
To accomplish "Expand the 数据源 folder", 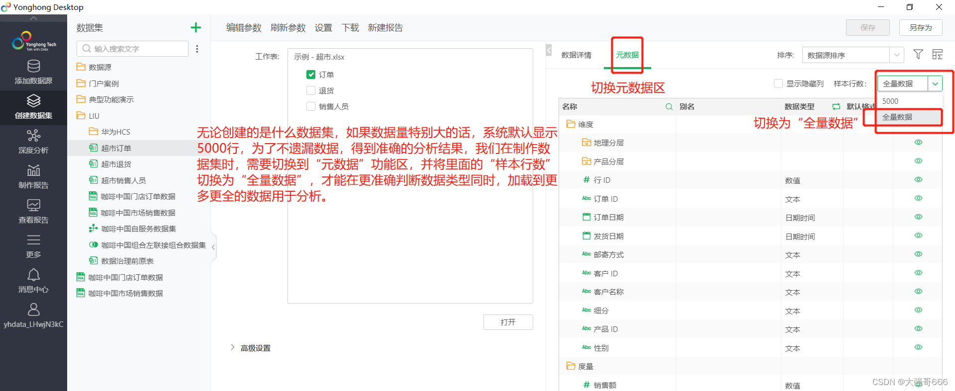I will pyautogui.click(x=94, y=67).
